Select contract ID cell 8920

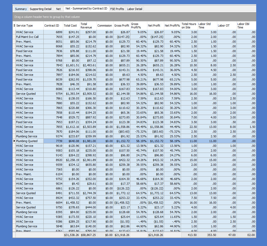tap(53, 160)
